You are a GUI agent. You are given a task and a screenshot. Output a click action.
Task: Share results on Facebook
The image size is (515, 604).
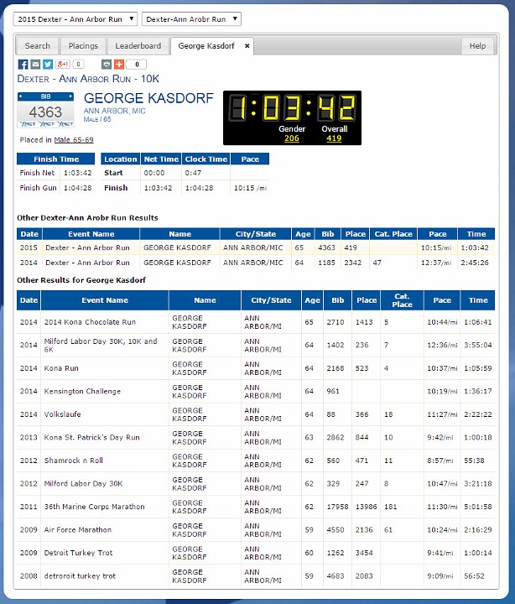(23, 64)
